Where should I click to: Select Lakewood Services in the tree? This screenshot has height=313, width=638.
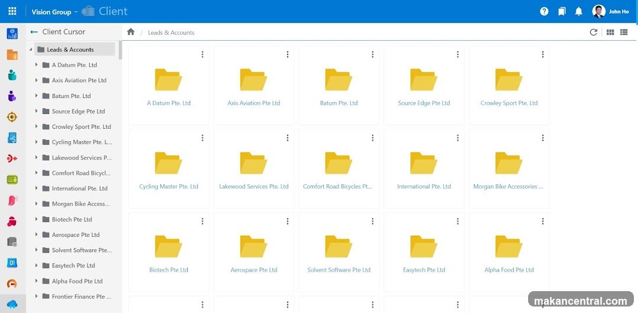click(82, 158)
